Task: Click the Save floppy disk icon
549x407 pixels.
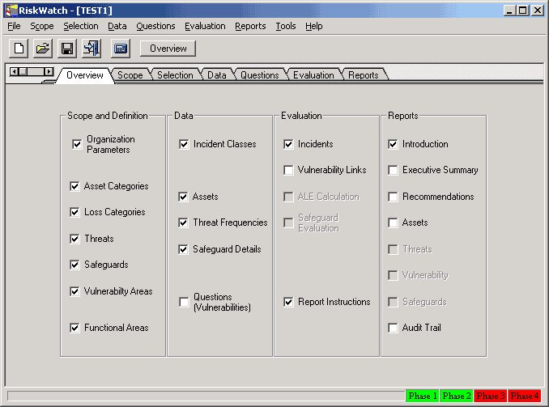Action: [x=67, y=49]
